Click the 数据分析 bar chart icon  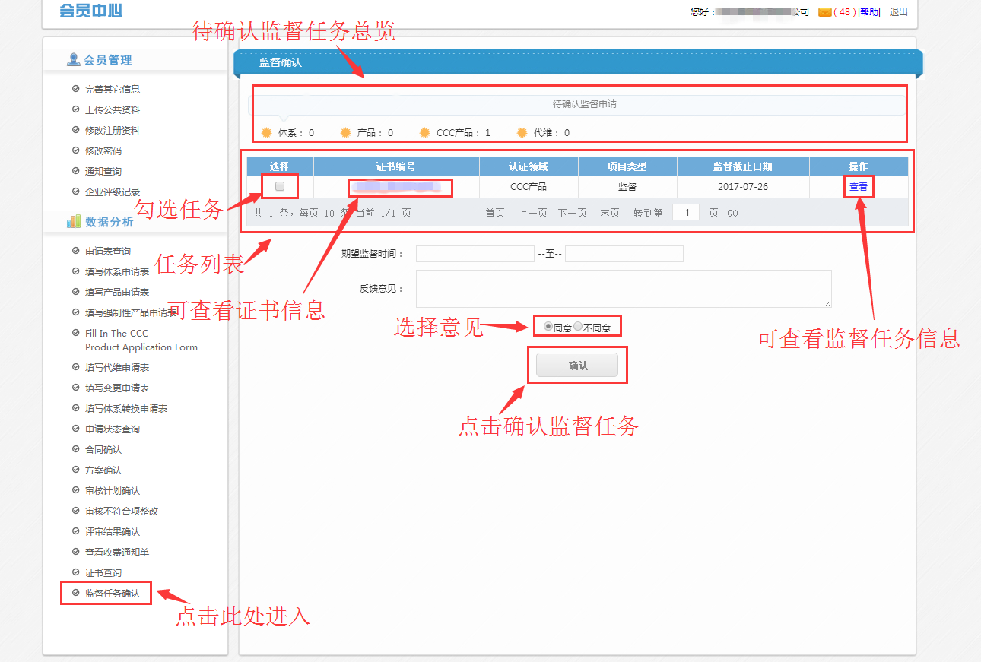[74, 221]
